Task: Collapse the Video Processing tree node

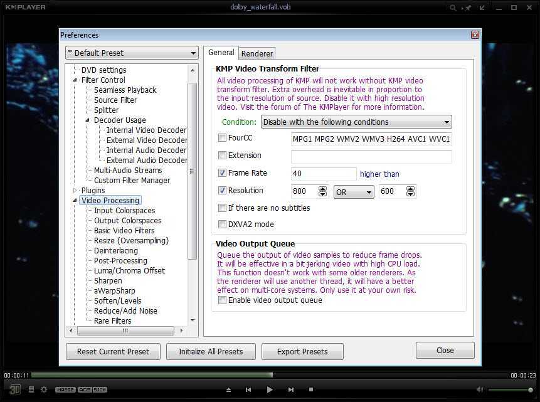Action: [75, 201]
